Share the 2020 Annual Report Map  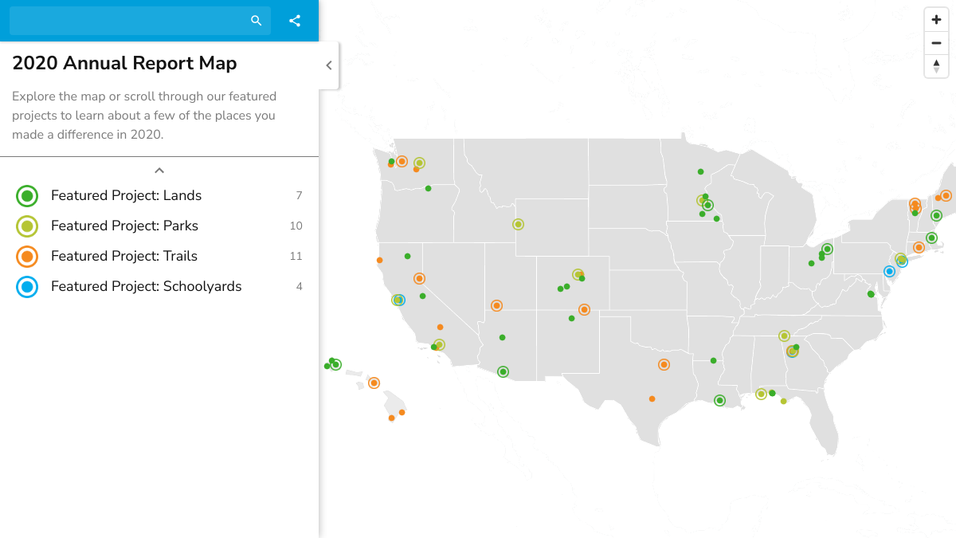(295, 20)
